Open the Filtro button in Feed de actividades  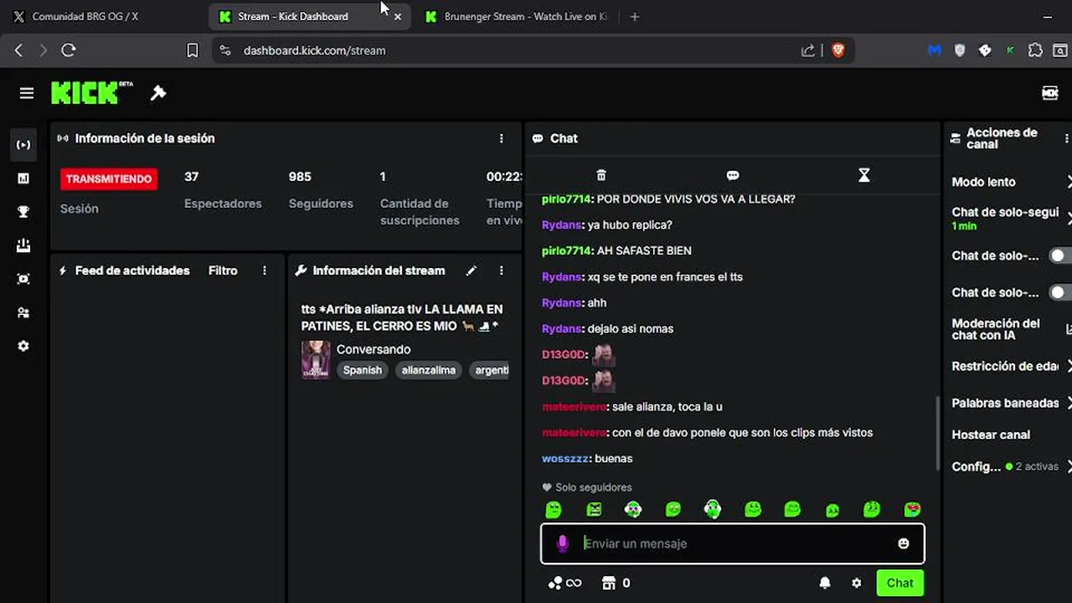pos(223,271)
